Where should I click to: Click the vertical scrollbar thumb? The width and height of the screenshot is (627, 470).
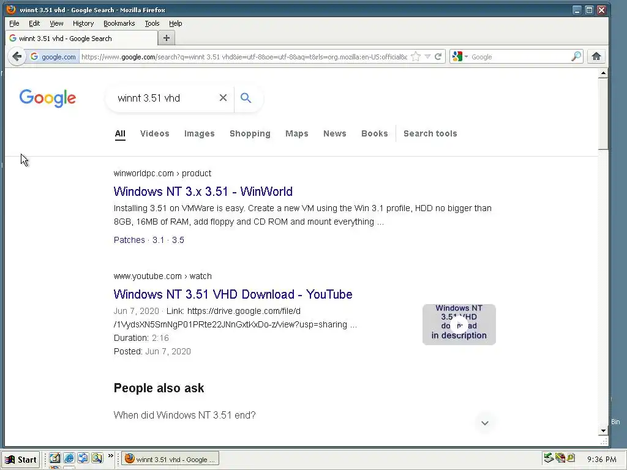[x=603, y=114]
